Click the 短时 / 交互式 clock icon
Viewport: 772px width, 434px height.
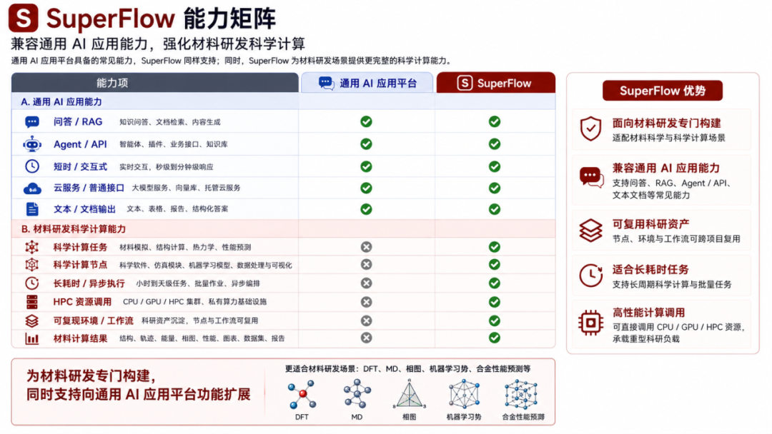[32, 166]
